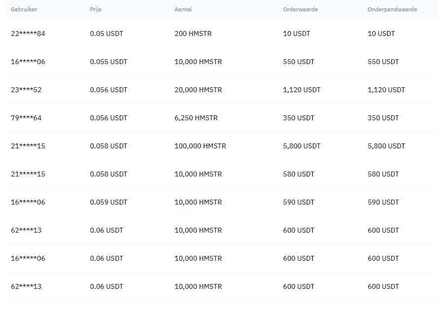This screenshot has height=314, width=438.
Task: Select the 20,000 HMSTR amount cell
Action: click(198, 90)
